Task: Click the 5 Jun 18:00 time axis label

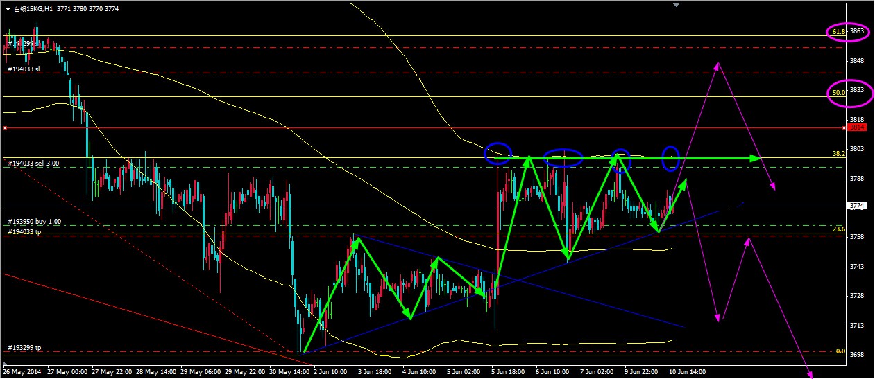Action: click(509, 371)
